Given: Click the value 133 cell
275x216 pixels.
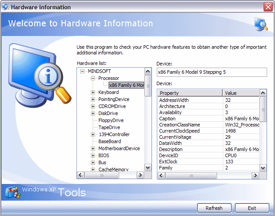Looking at the screenshot, I should coord(241,162).
